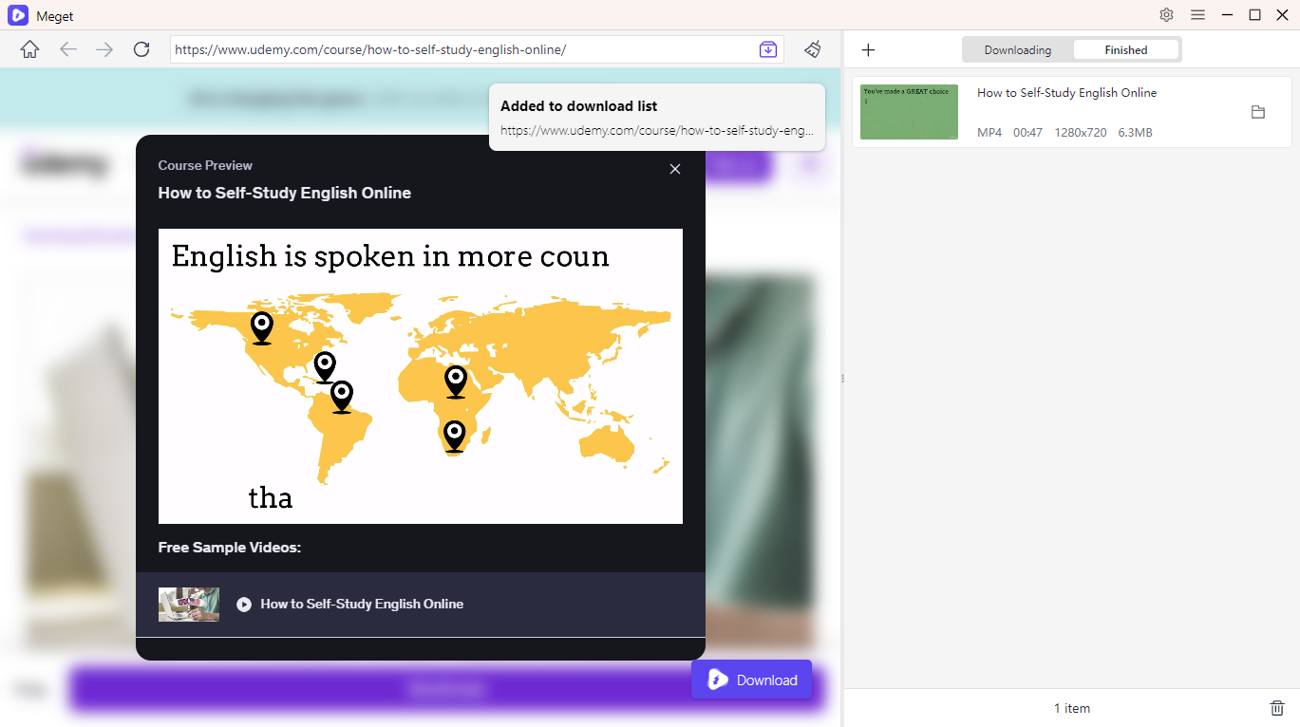
Task: Switch to the Finished tab
Action: (1126, 49)
